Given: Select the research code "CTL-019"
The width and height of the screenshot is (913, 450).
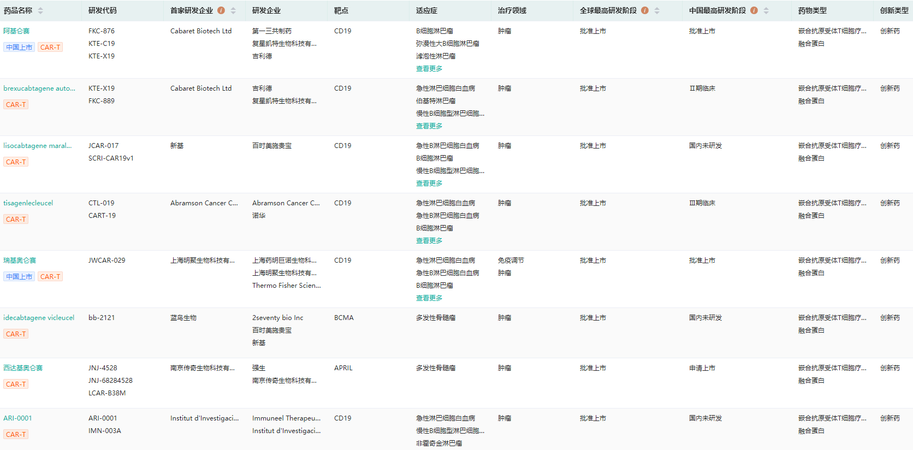Looking at the screenshot, I should click(x=102, y=203).
